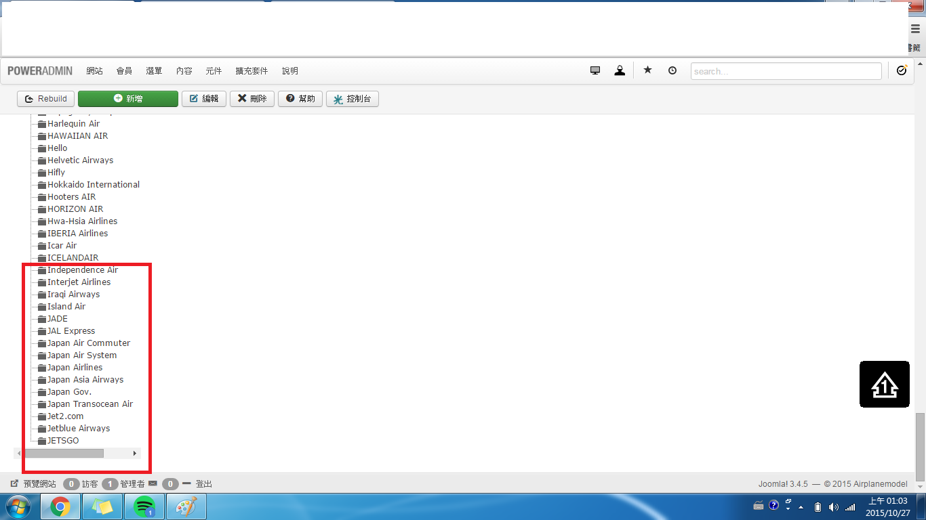Click the monitor icon in the admin header
Viewport: 926px width, 520px height.
[x=595, y=70]
